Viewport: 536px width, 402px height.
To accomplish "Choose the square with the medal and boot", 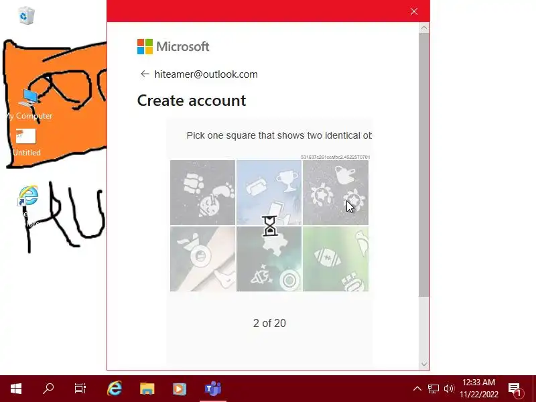I will tap(203, 259).
